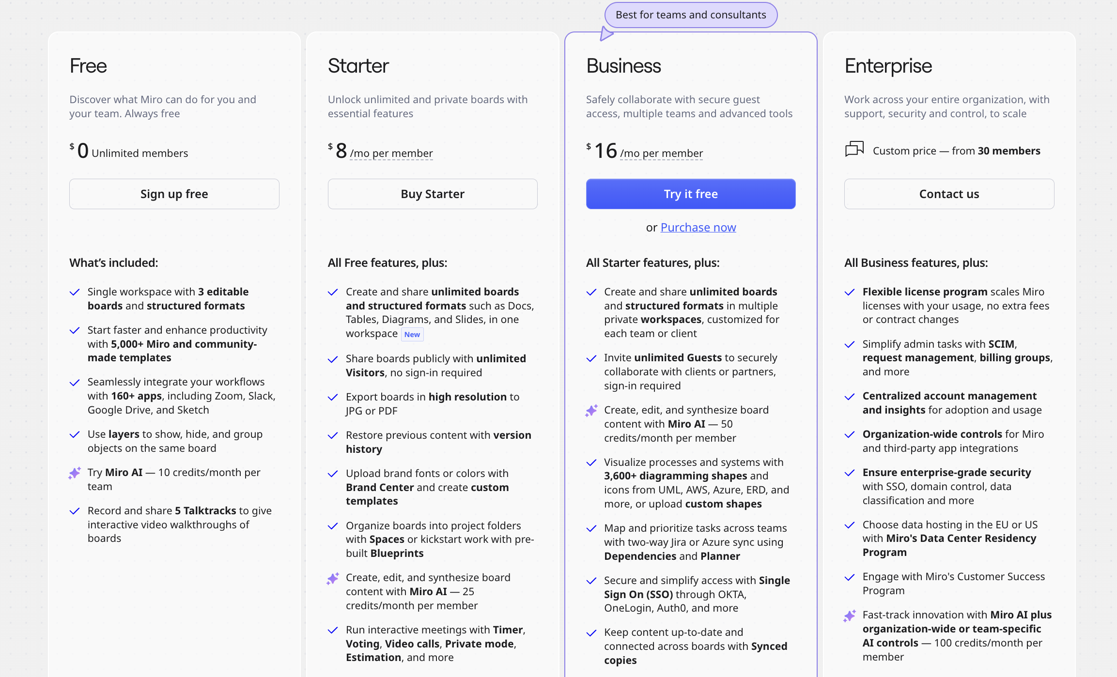Click checkmark beside Organization-wide controls feature
This screenshot has height=677, width=1117.
tap(850, 434)
